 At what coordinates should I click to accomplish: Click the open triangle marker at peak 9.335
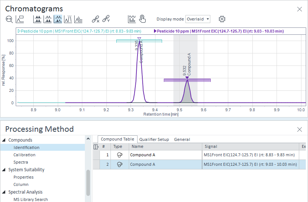(x=139, y=39)
